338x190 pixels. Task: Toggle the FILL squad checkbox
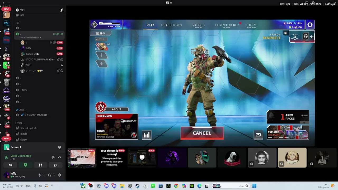97,39
